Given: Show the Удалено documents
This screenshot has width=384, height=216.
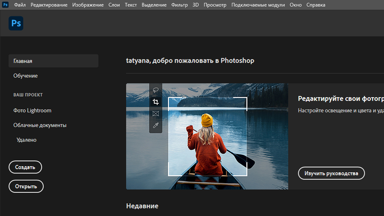Looking at the screenshot, I should (x=27, y=140).
